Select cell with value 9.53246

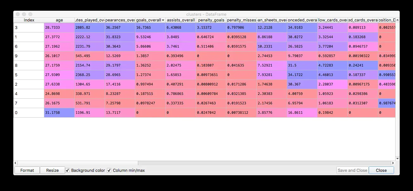tap(150, 37)
